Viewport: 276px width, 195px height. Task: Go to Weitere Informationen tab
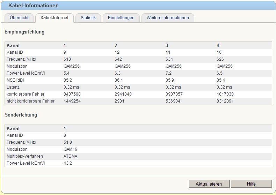[x=168, y=18]
